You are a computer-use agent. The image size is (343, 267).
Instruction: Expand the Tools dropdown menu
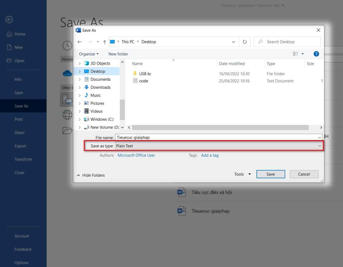pos(242,174)
